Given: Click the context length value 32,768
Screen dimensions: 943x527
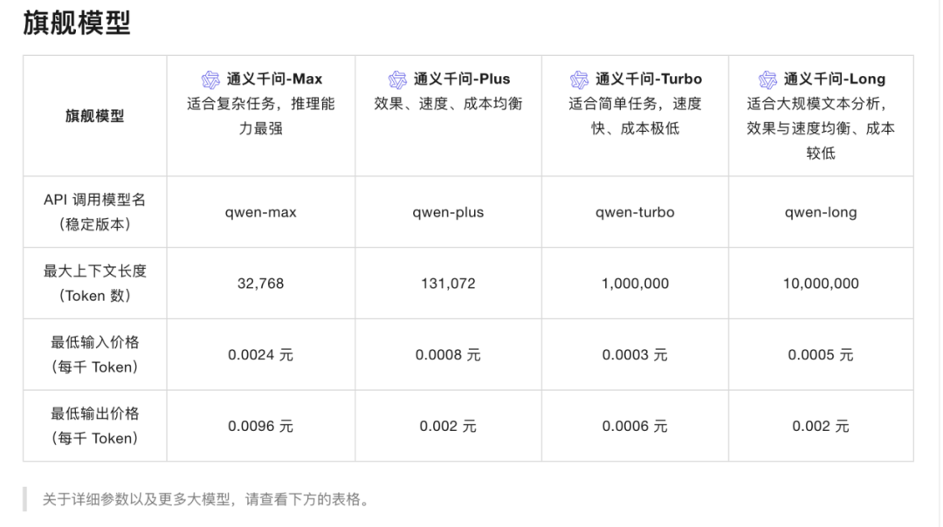Looking at the screenshot, I should point(260,284).
